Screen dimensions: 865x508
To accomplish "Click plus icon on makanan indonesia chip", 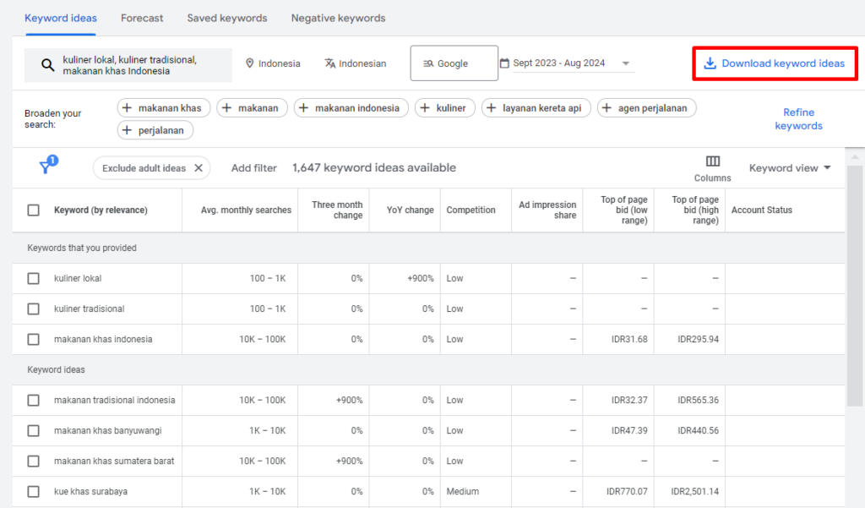I will point(303,107).
